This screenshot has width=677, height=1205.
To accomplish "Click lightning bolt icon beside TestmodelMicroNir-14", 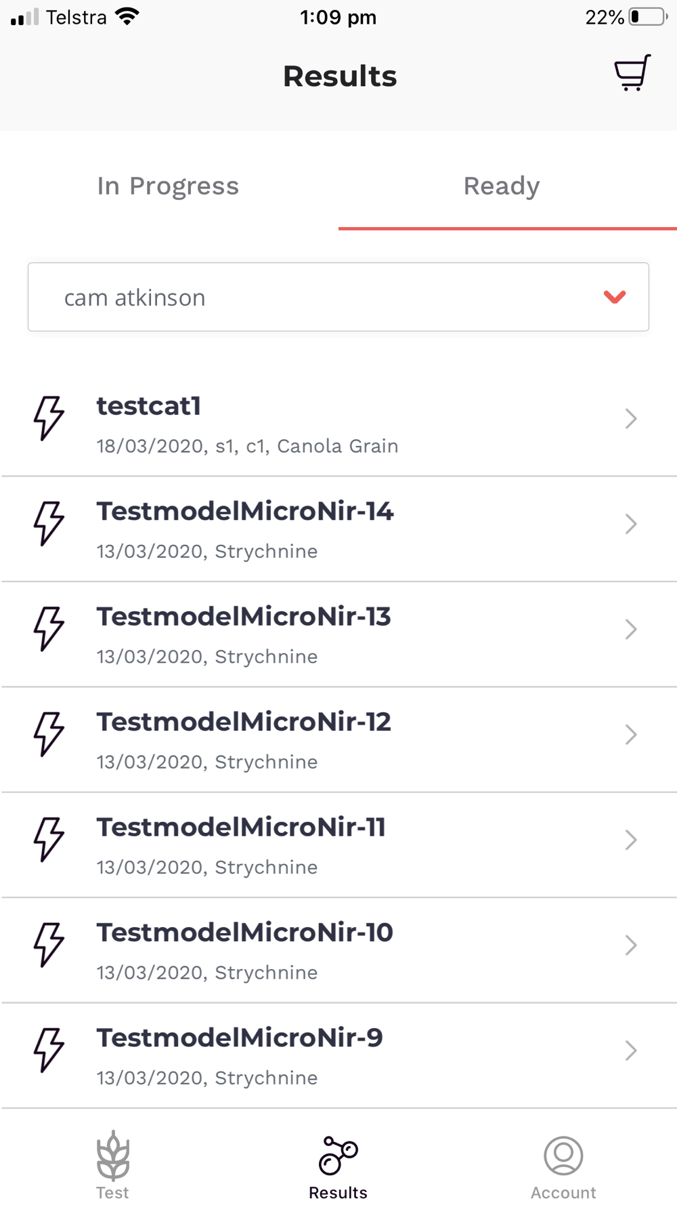I will coord(49,523).
